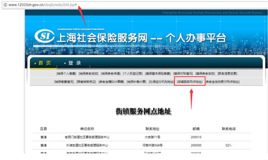Image resolution: width=268 pixels, height=160 pixels.
Task: Click the 街镇服务网点地址 page heading
Action: [143, 112]
